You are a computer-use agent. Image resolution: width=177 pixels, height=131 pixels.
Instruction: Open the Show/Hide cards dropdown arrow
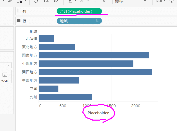(x=165, y=1)
